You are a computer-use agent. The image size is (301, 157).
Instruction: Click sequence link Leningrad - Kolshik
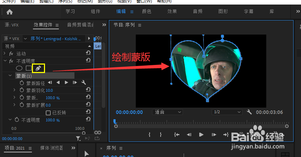56,39
